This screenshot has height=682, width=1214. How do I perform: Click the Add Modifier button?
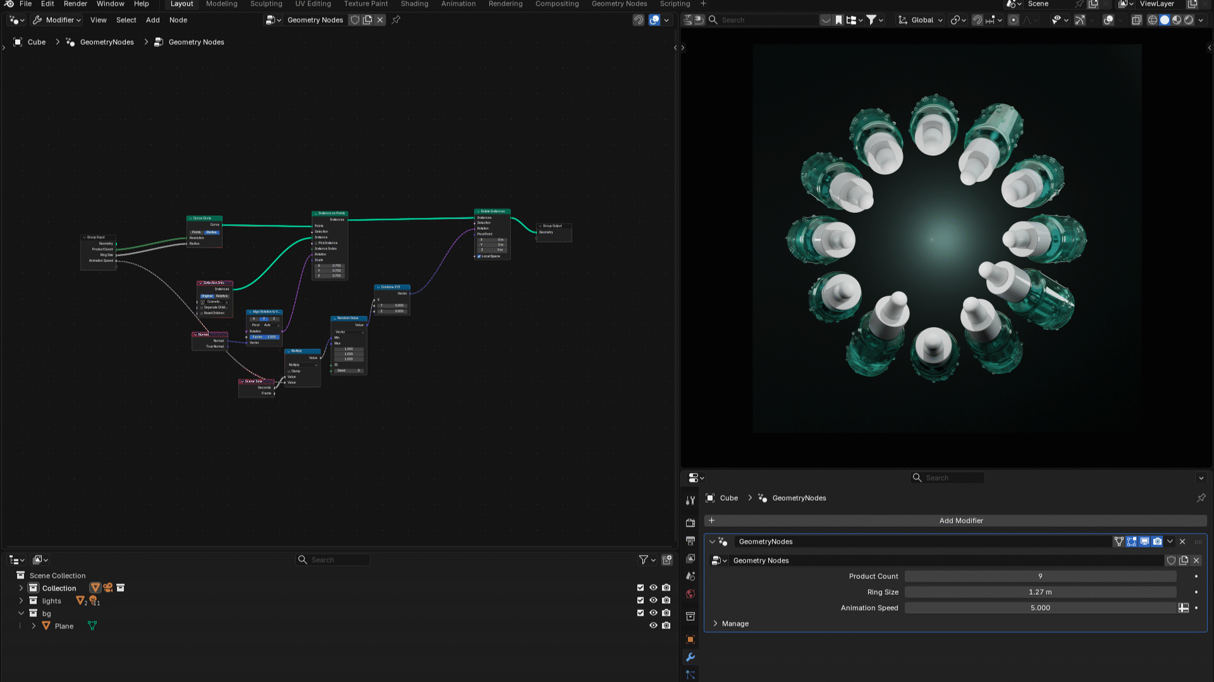[x=955, y=520]
